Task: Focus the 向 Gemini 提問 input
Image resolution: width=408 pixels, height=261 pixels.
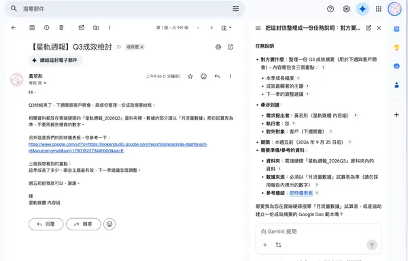Action: point(318,231)
